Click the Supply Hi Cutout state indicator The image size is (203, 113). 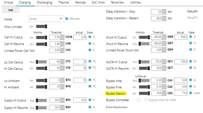[x=90, y=100]
